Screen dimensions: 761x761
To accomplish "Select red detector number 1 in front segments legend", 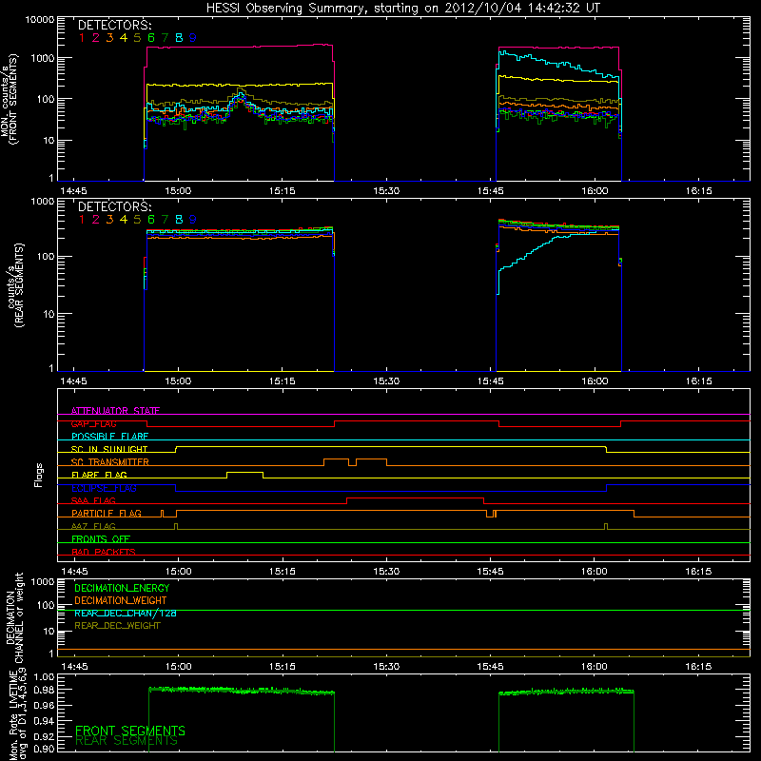I will (x=82, y=38).
